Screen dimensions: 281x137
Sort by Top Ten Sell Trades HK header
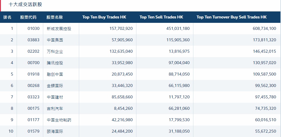pyautogui.click(x=162, y=17)
